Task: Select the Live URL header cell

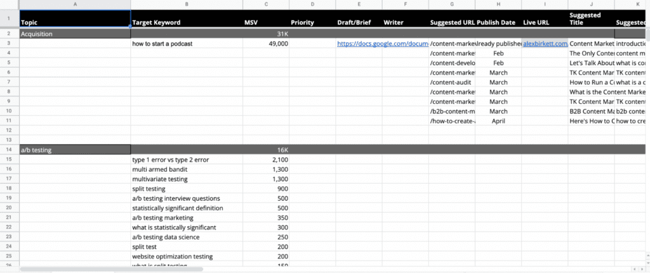Action: pos(545,18)
